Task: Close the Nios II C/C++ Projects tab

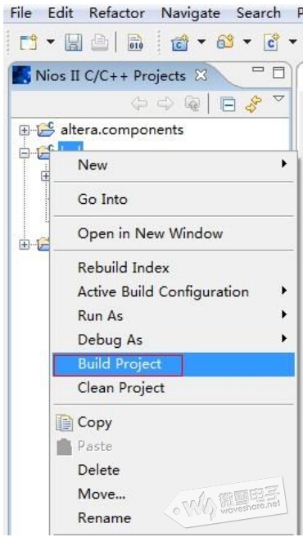Action: (201, 76)
